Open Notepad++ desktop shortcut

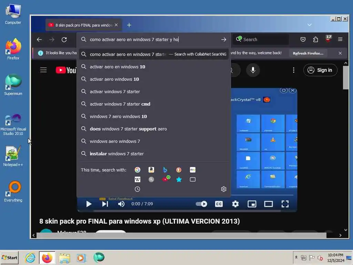tap(13, 156)
